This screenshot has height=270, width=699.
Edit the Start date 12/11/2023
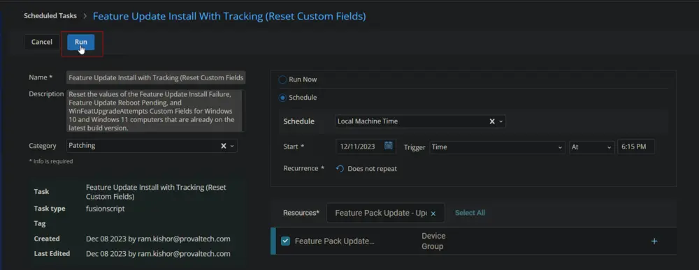click(x=357, y=147)
